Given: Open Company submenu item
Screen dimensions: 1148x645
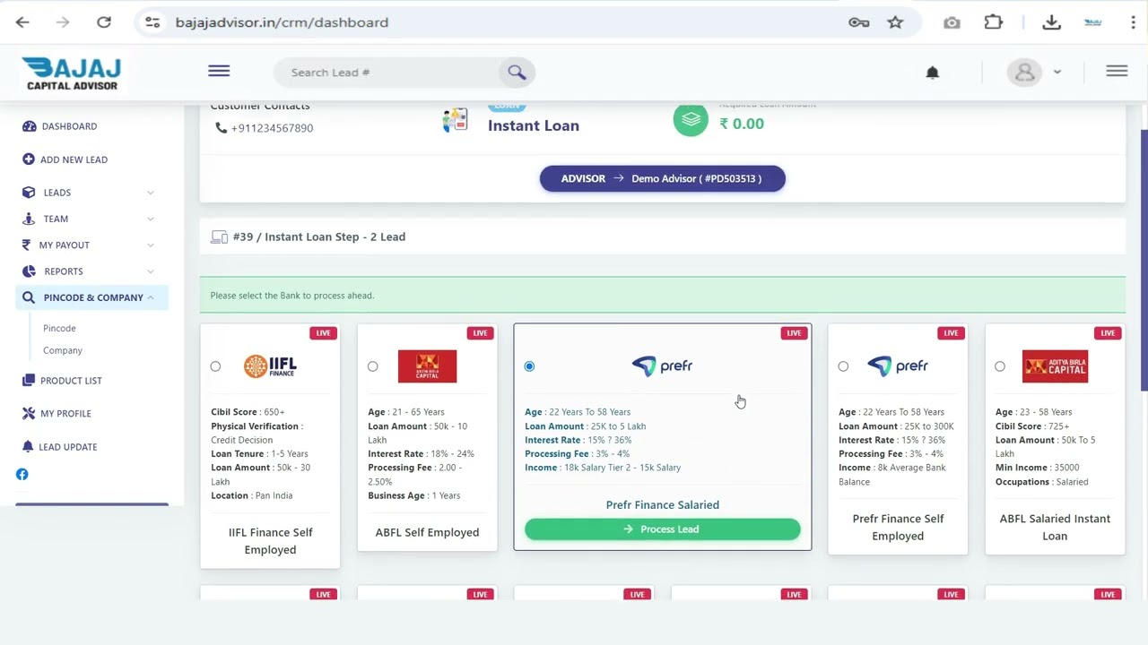Looking at the screenshot, I should (63, 351).
